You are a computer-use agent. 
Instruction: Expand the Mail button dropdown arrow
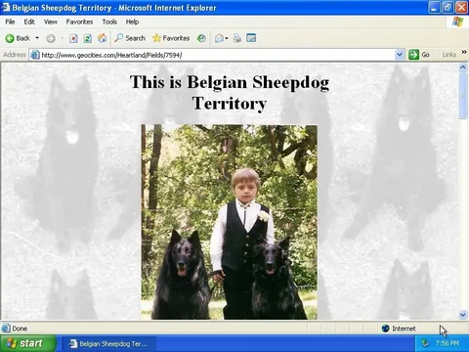[227, 38]
